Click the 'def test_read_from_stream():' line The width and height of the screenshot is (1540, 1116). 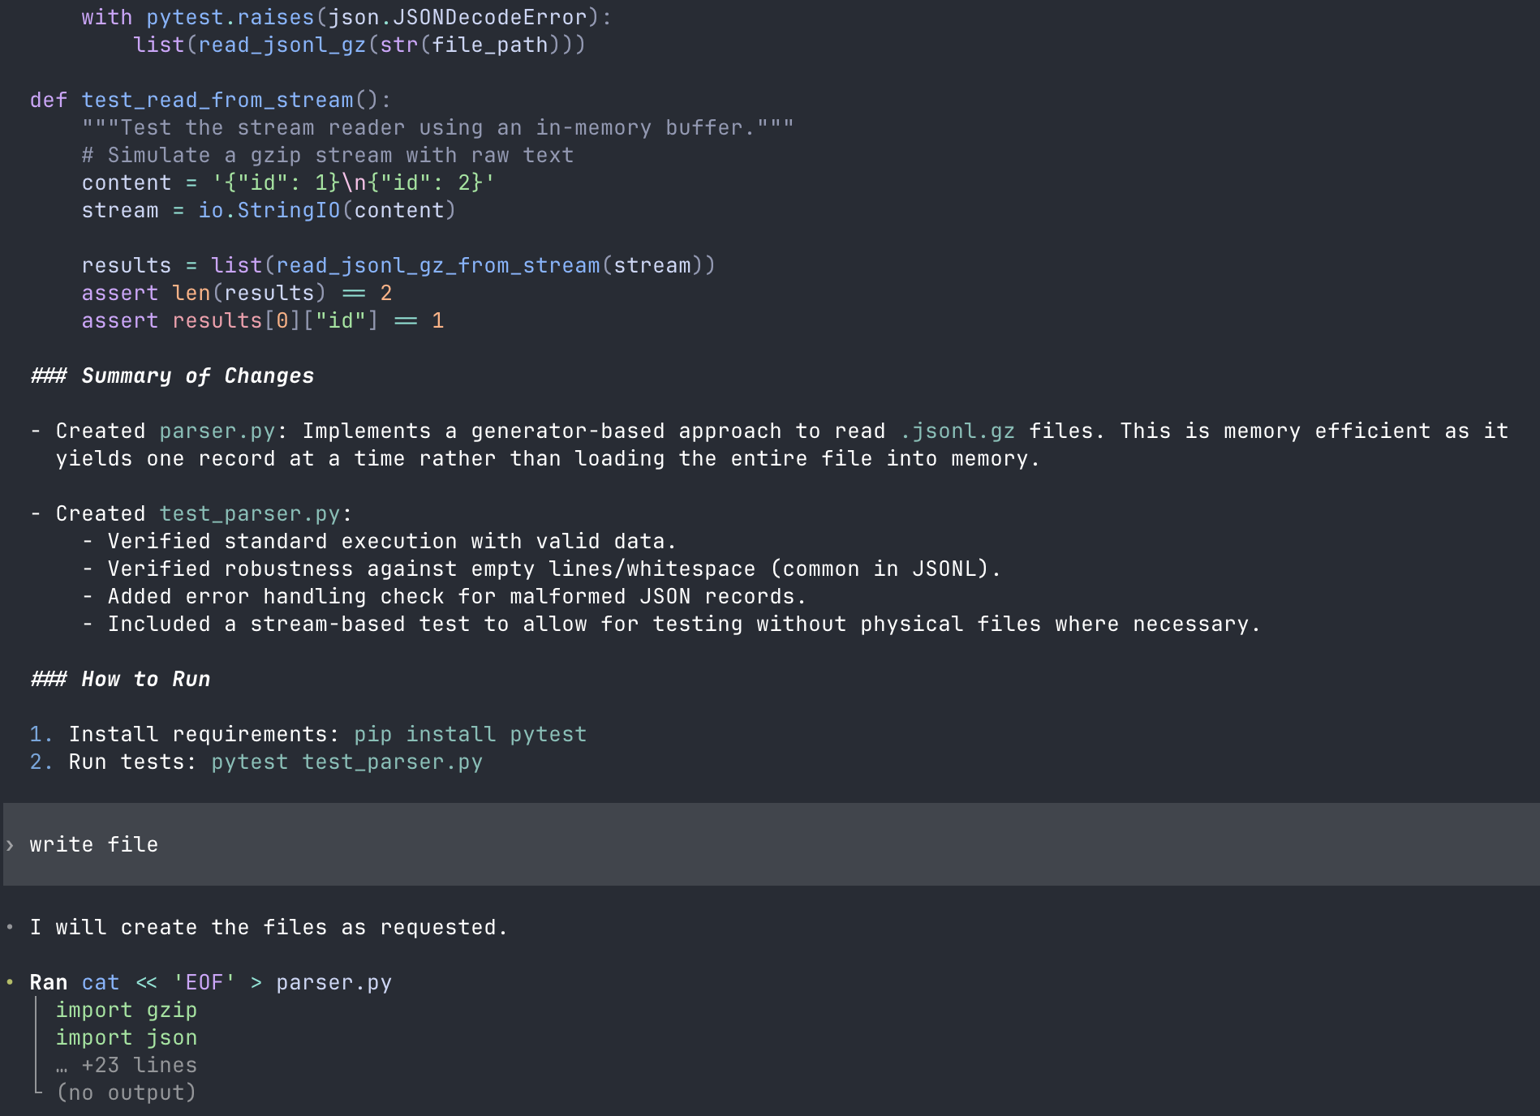coord(211,100)
